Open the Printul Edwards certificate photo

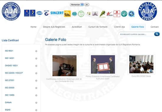pos(103,64)
